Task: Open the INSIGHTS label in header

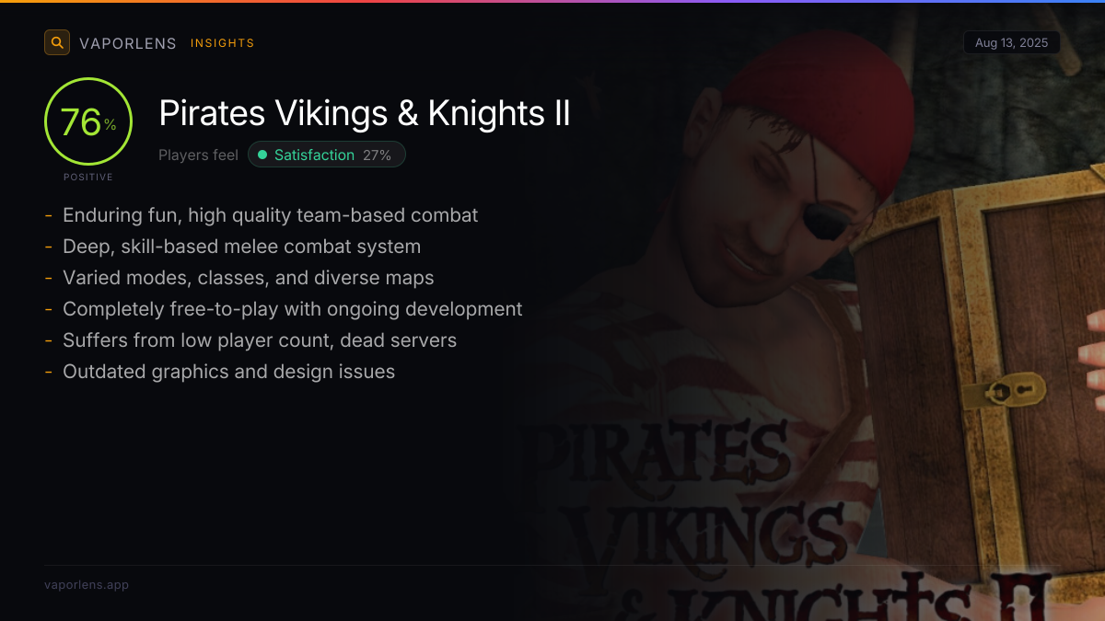Action: tap(222, 43)
